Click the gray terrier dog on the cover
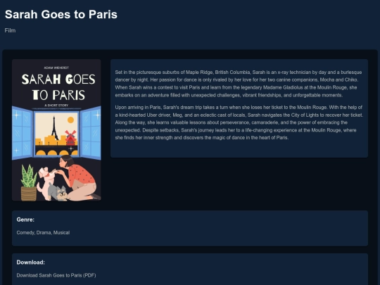 click(58, 192)
